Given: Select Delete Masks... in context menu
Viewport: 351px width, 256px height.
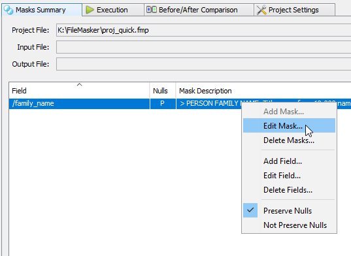Looking at the screenshot, I should (289, 140).
